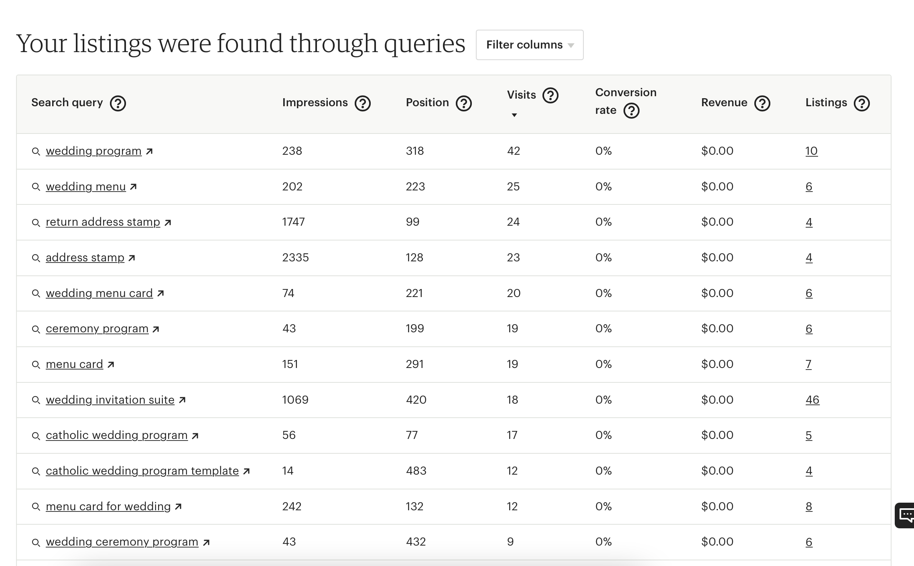Click external arrow beside catholic wedding program template
The image size is (914, 566).
pyautogui.click(x=246, y=471)
